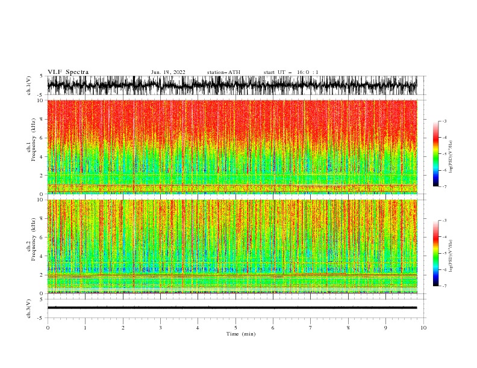Viewport: 477px width, 368px height.
Task: Click the "5" tick of ch.1(V) axis
Action: click(42, 76)
